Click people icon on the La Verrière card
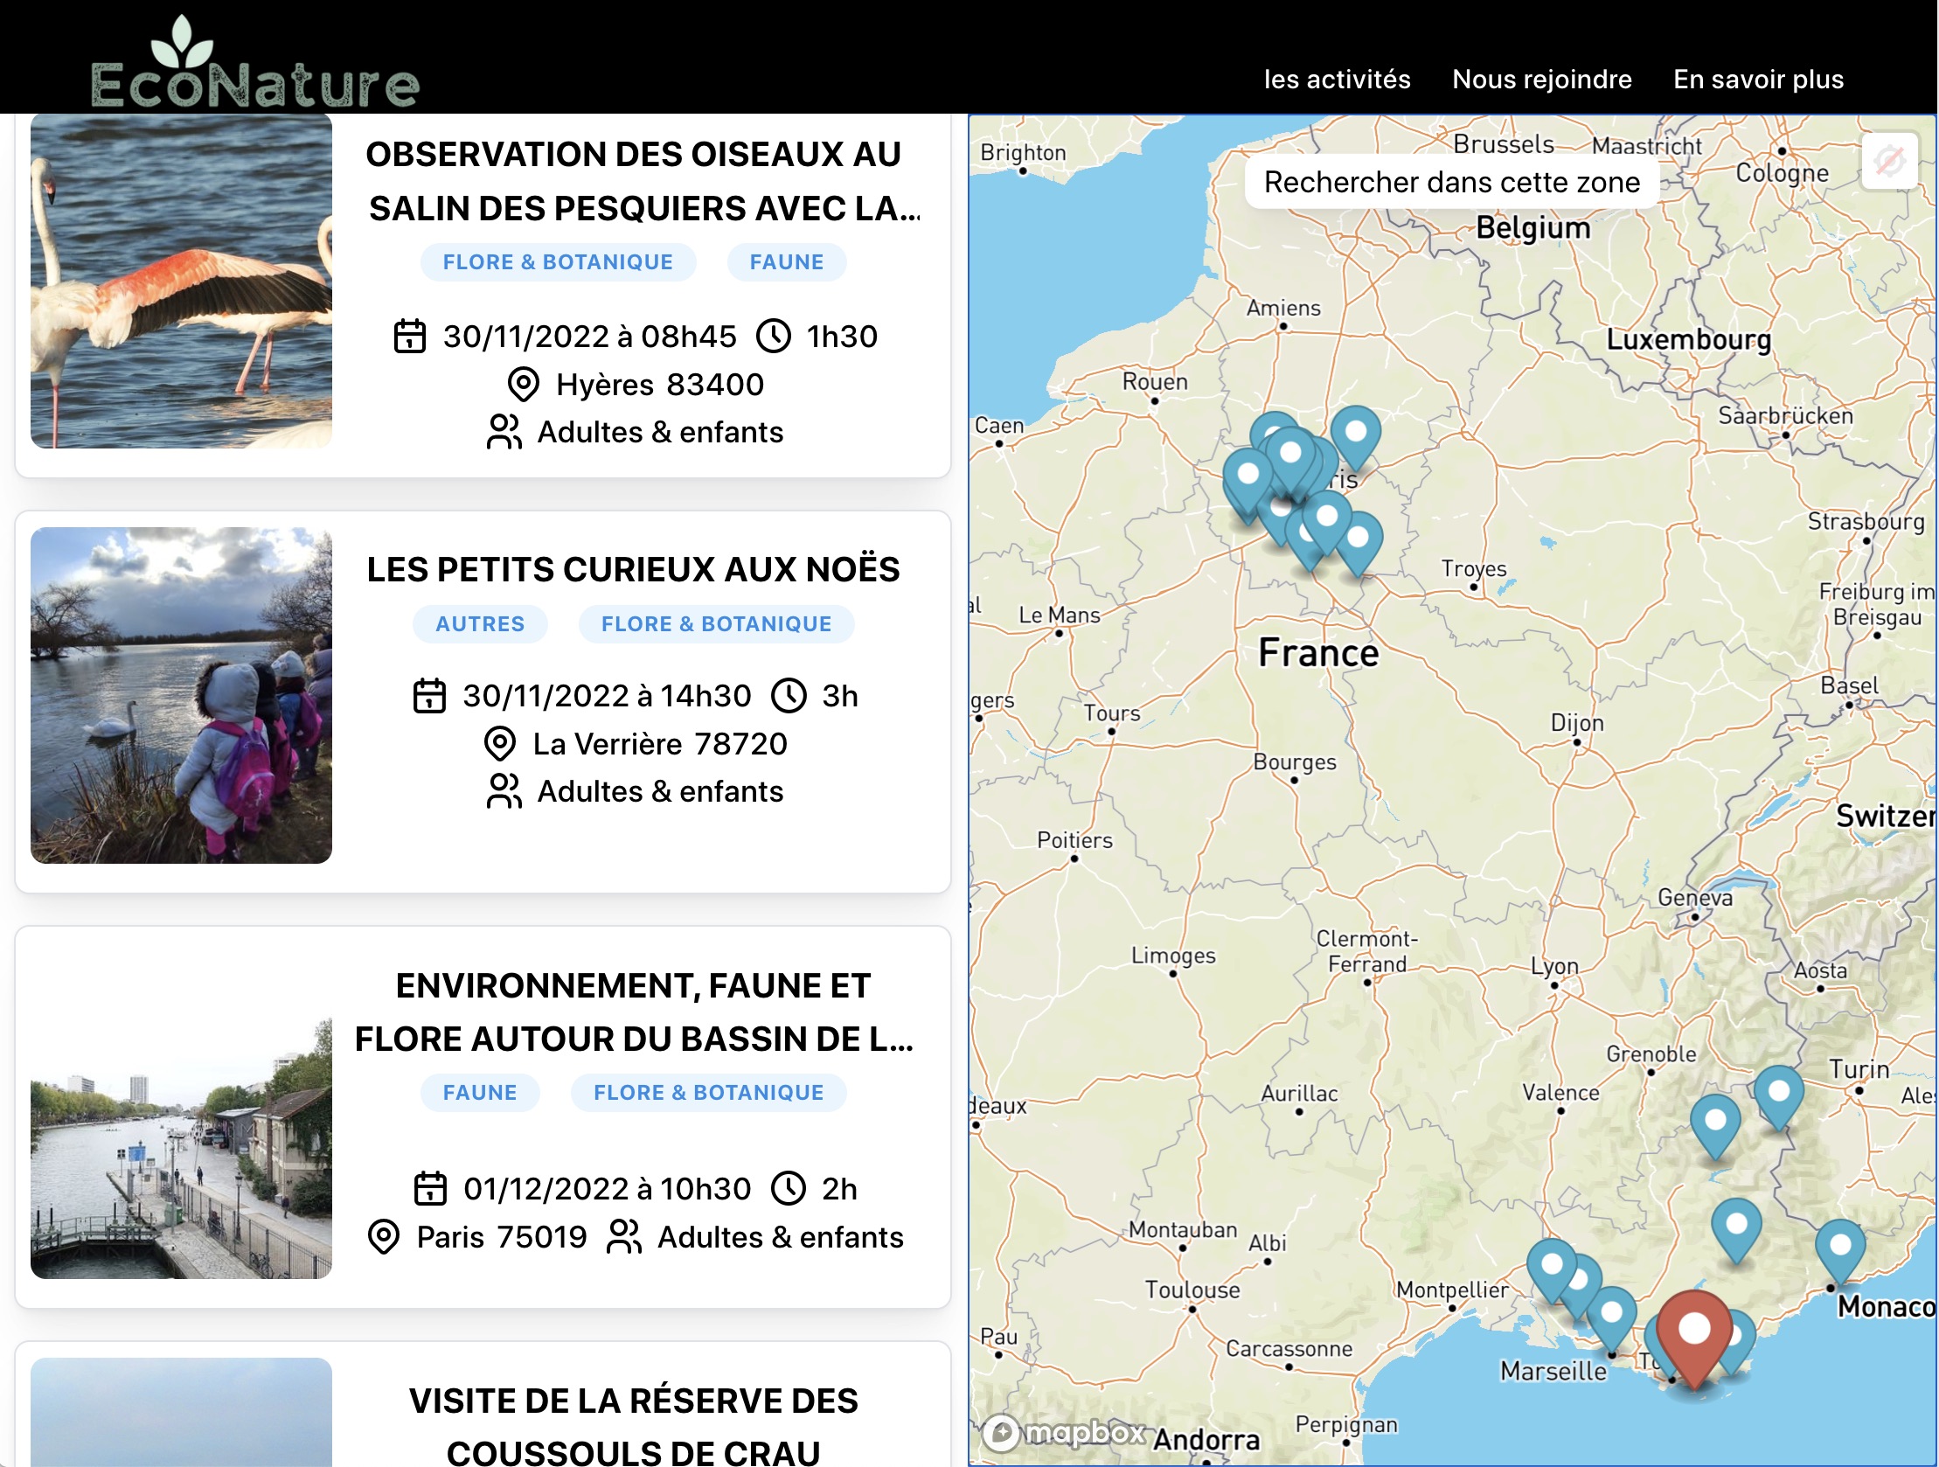Viewport: 1939px width, 1467px height. point(504,792)
